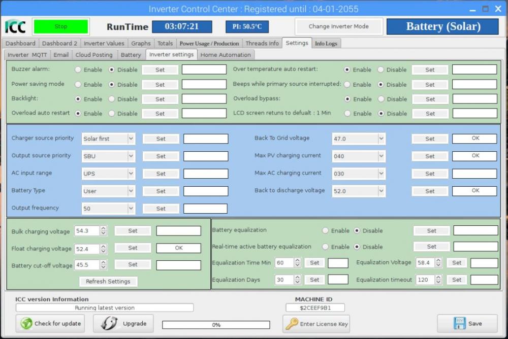Screen dimensions: 508x339
Task: Switch to the Graphs tab
Action: 141,43
